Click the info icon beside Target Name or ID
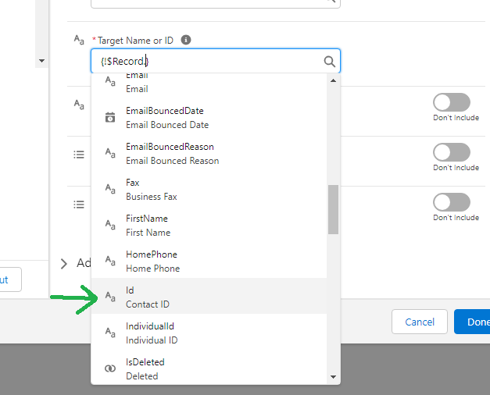This screenshot has width=490, height=395. (x=186, y=40)
